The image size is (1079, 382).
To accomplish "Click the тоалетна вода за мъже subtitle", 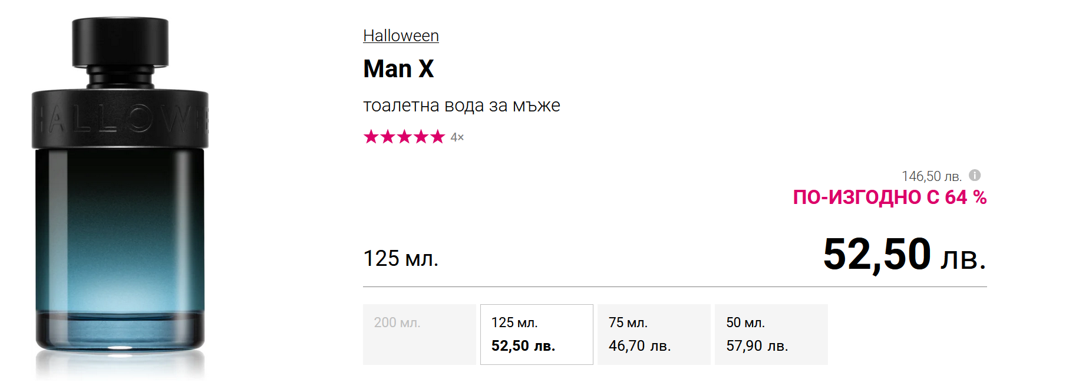I will (x=461, y=106).
